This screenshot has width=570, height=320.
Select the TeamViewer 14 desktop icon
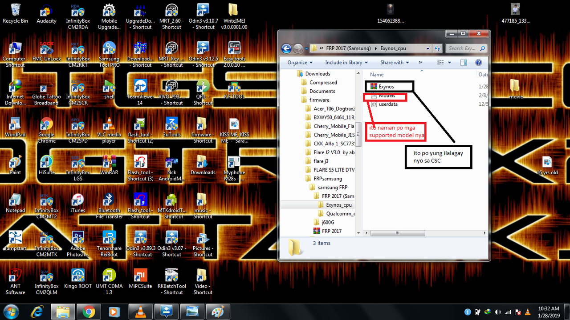pyautogui.click(x=140, y=92)
